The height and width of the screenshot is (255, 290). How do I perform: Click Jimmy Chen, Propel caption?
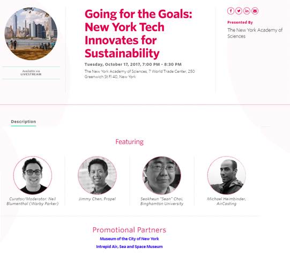click(97, 199)
